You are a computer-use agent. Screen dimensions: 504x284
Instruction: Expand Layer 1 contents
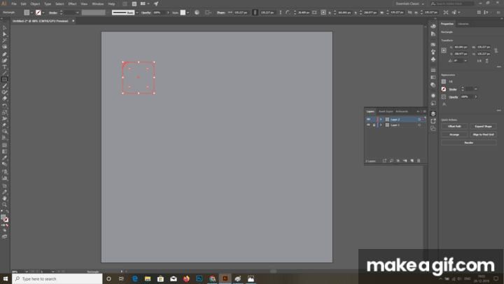click(x=381, y=125)
